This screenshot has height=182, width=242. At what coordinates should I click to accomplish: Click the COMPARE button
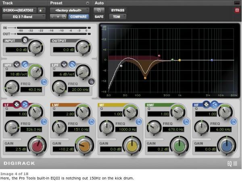(x=79, y=17)
